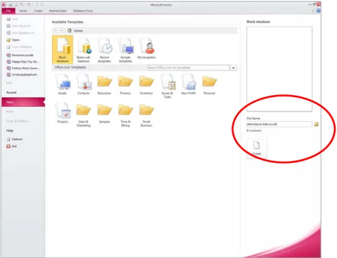This screenshot has width=337, height=258.
Task: Click the Home breadcrumb text
Action: [x=78, y=31]
